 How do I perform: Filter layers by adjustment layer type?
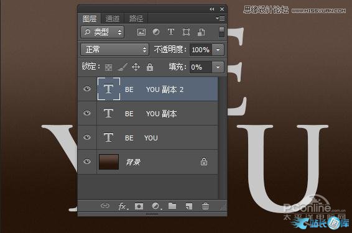(x=156, y=32)
